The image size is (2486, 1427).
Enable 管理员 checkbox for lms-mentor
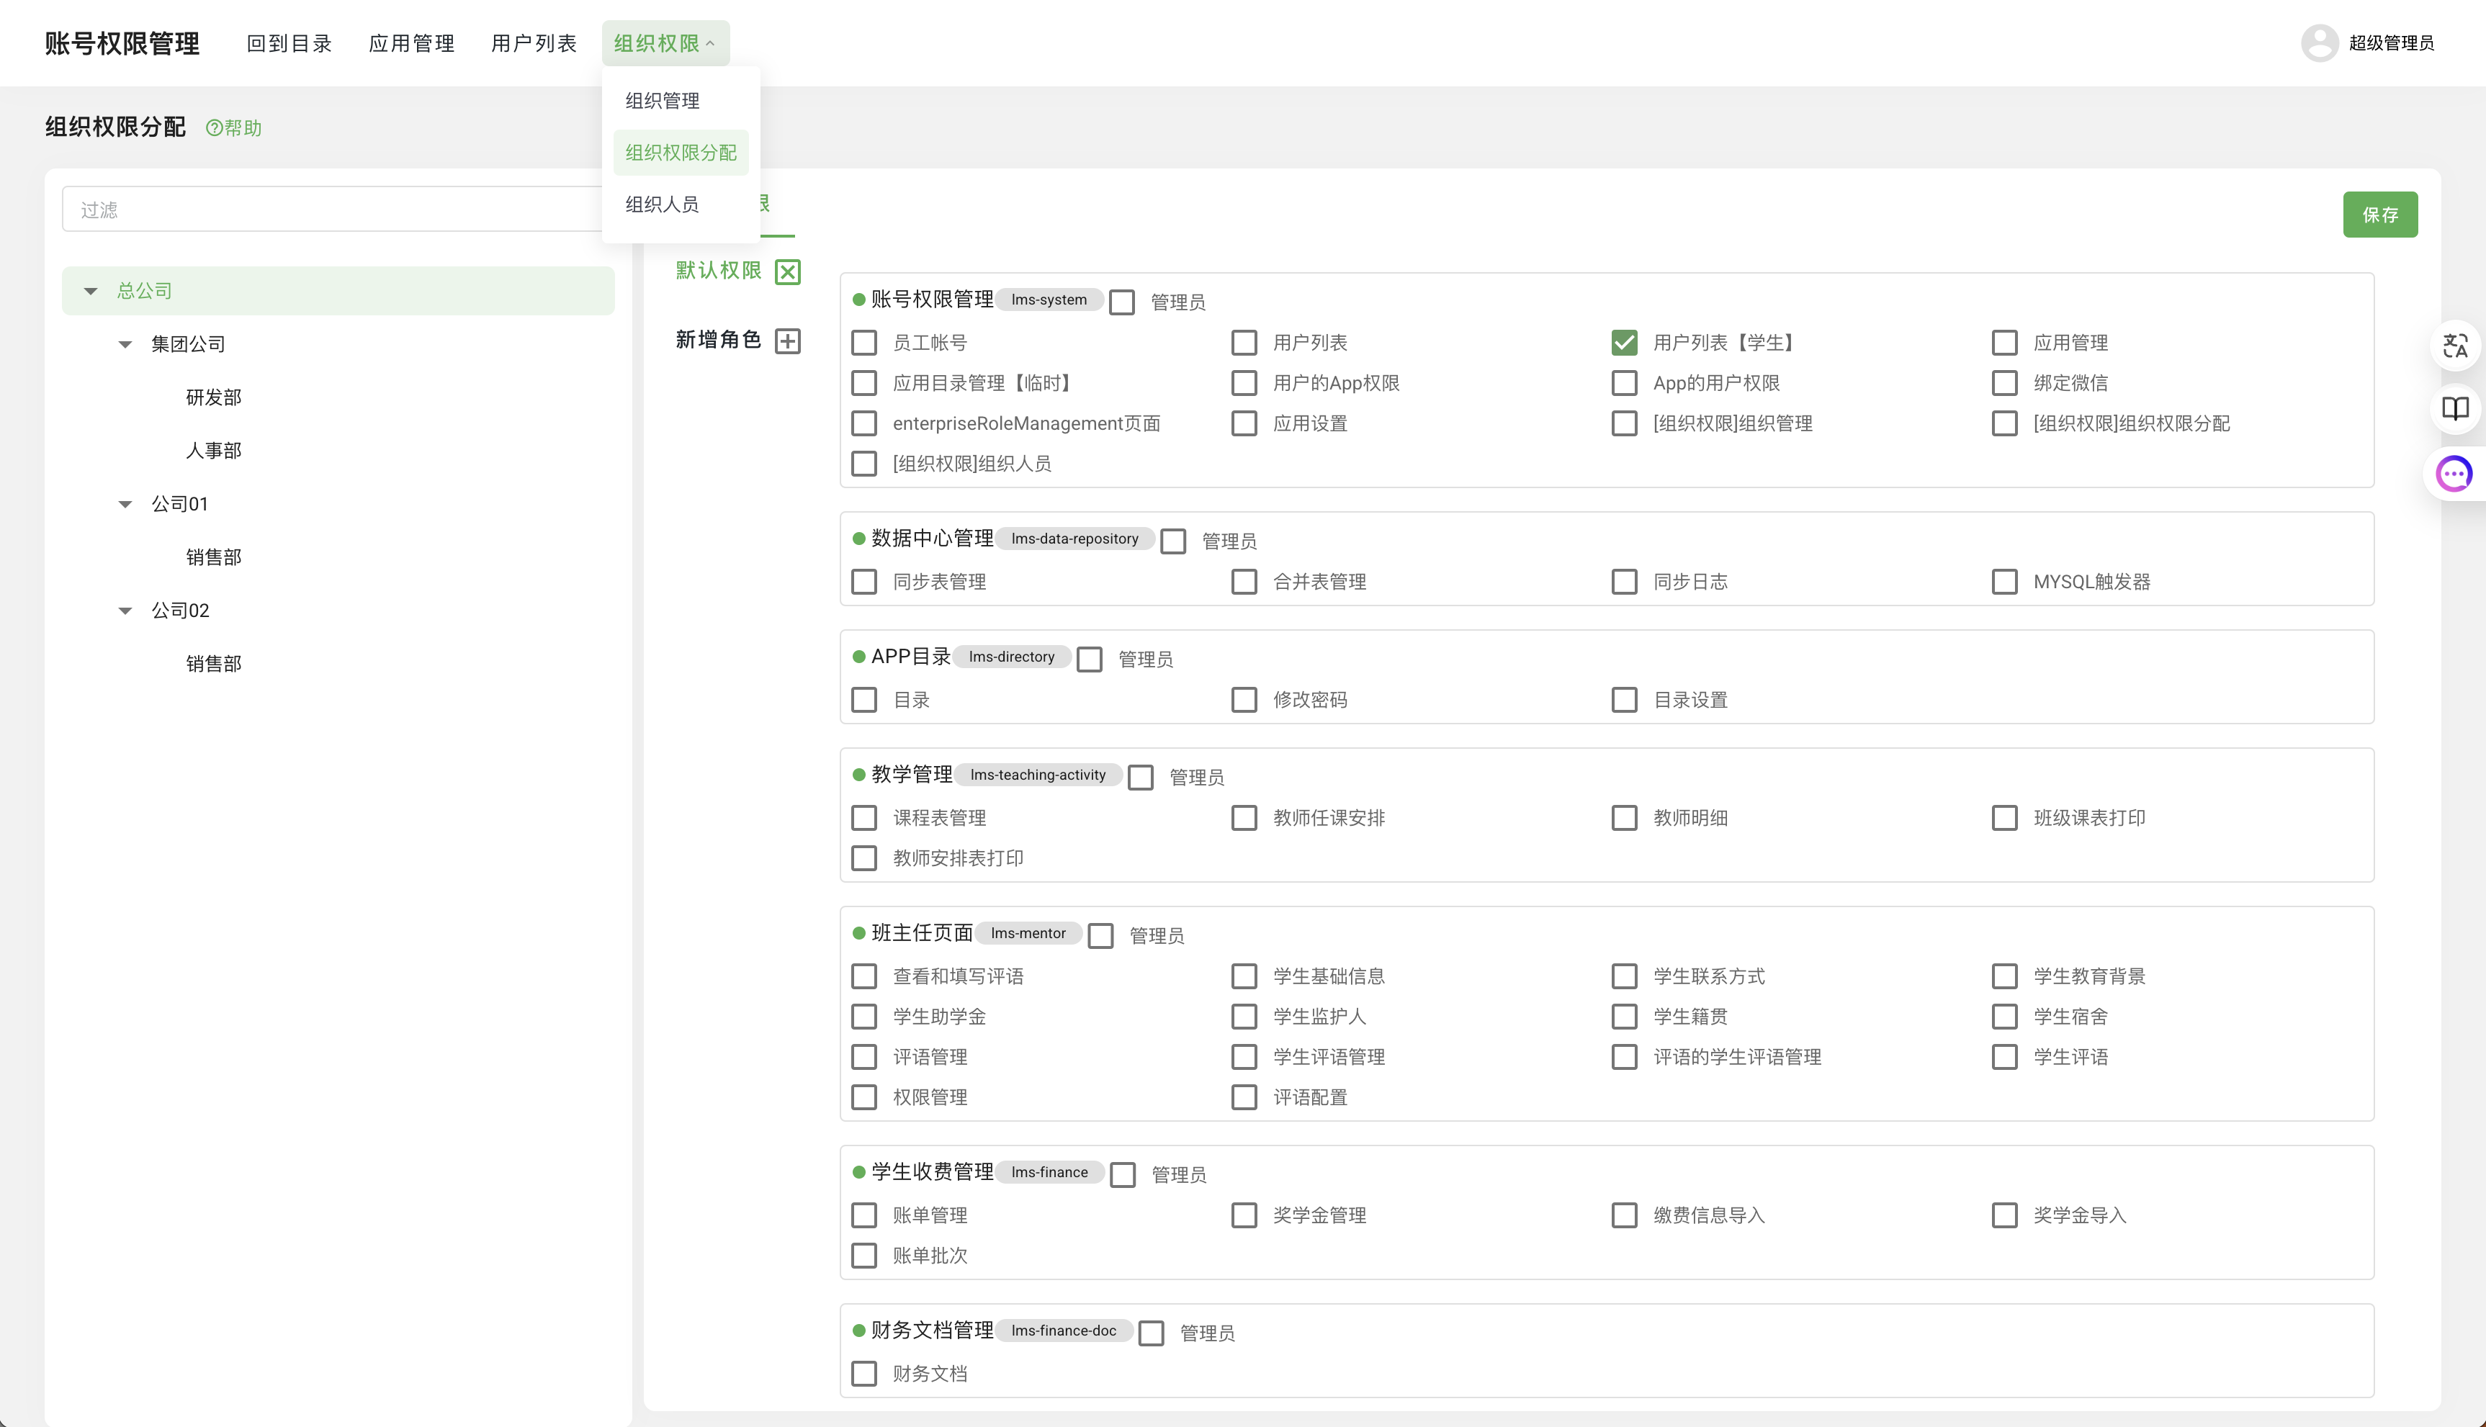point(1101,936)
